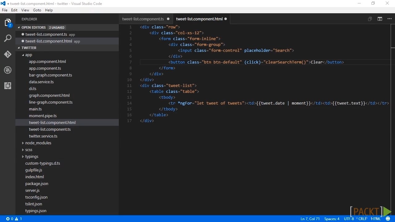Click the unsaved dot on tweet-list.component.ts tab
The width and height of the screenshot is (395, 222).
pyautogui.click(x=168, y=19)
